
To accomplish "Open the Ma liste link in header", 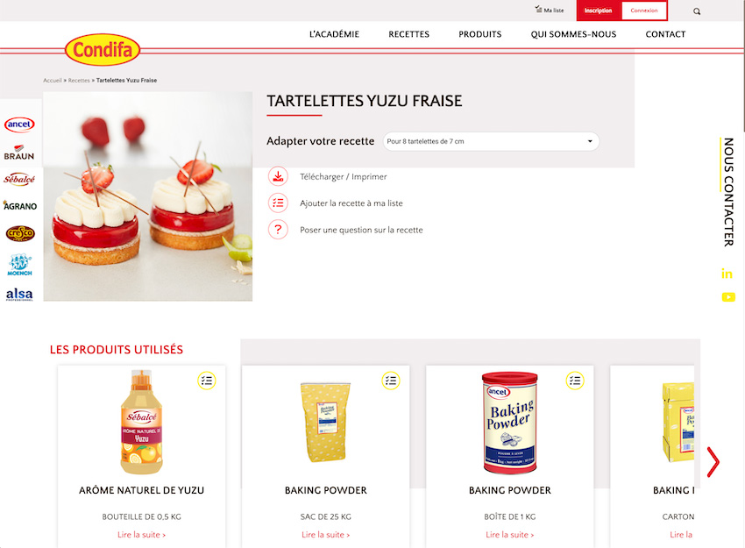I will pyautogui.click(x=550, y=10).
